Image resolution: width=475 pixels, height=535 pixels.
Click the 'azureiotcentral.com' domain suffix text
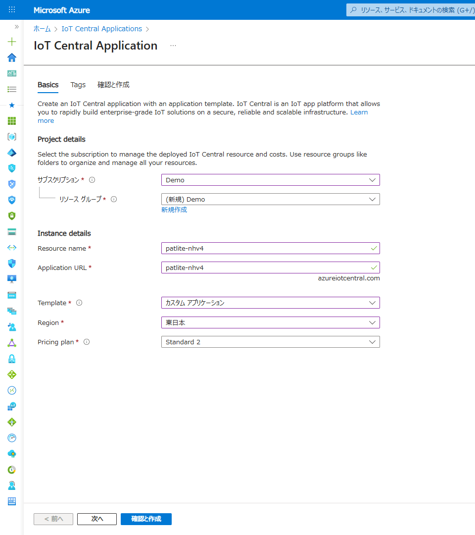(x=349, y=278)
